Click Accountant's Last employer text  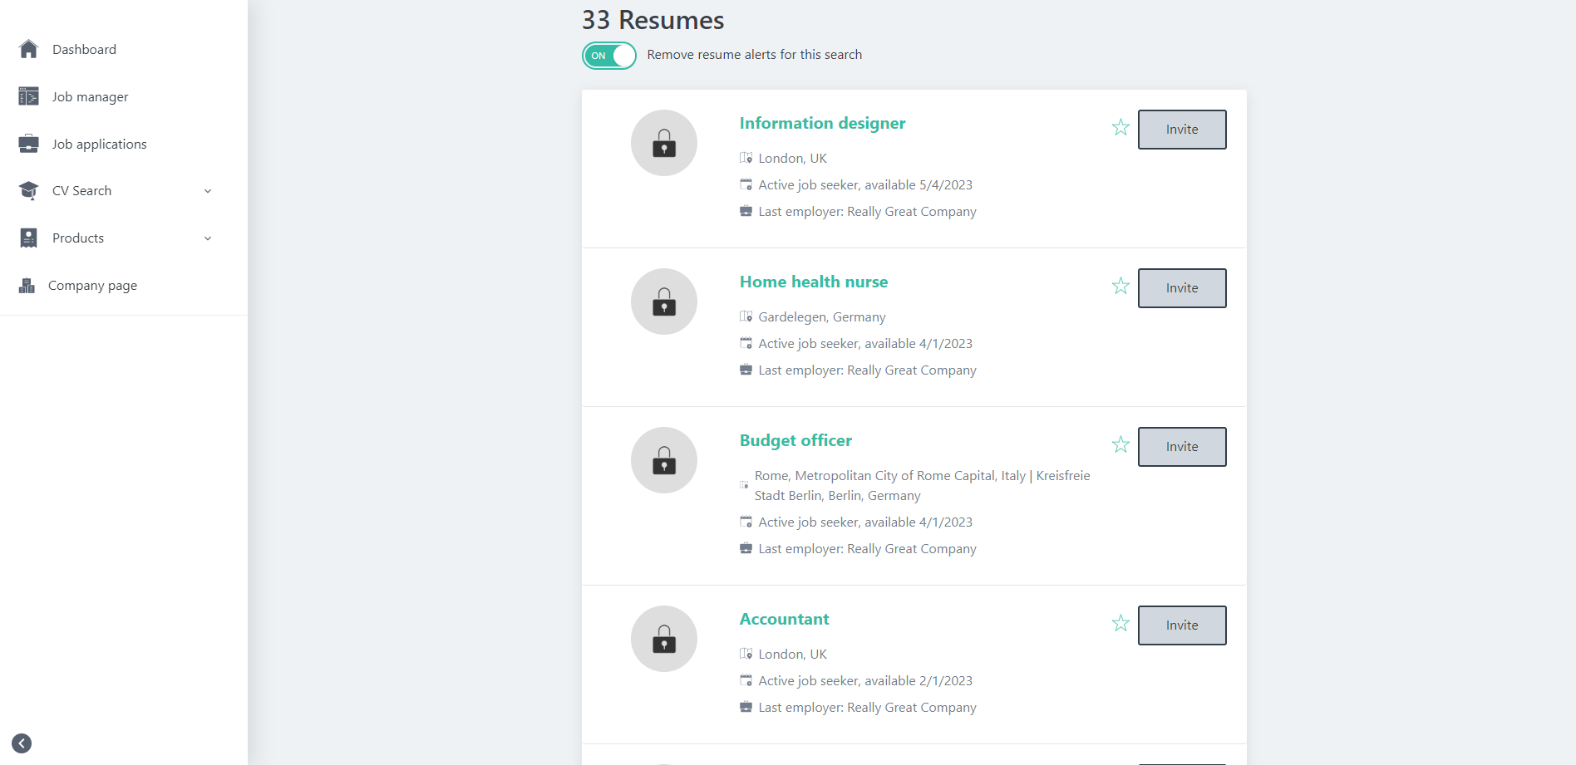[x=867, y=708]
